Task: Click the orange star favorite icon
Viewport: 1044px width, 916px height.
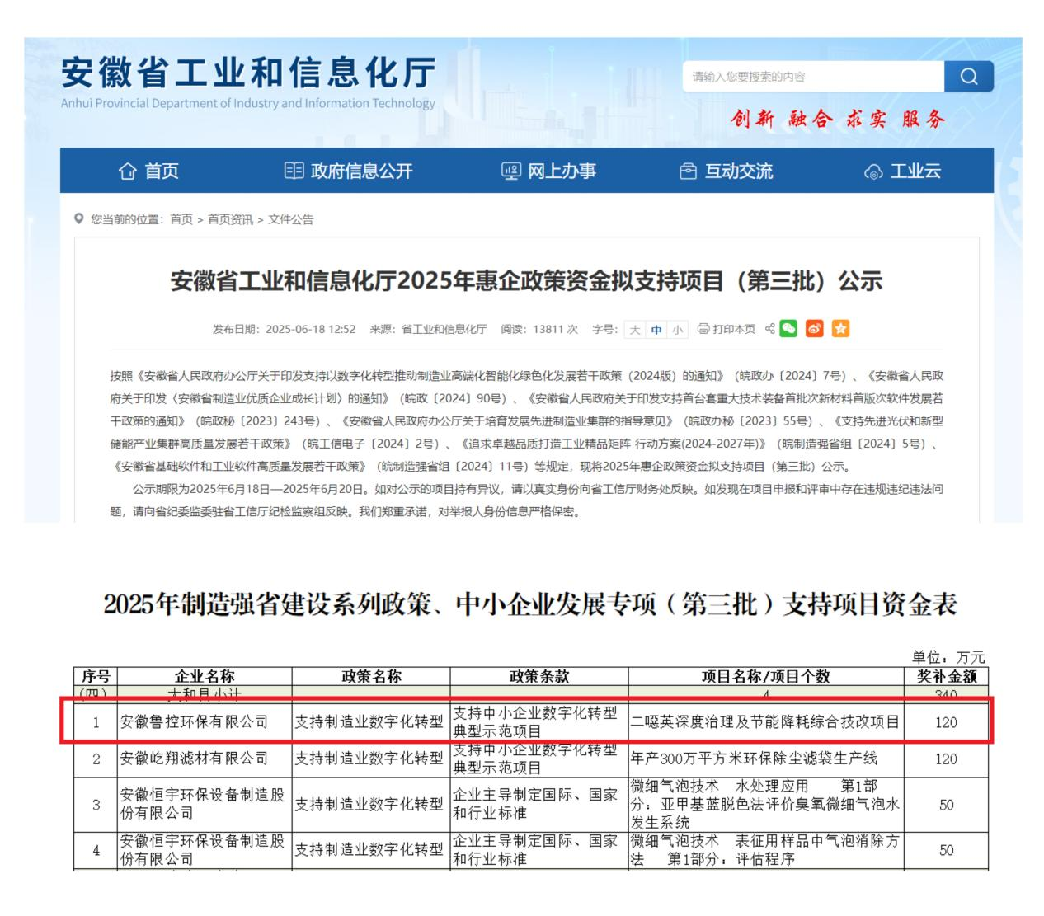Action: pyautogui.click(x=840, y=328)
